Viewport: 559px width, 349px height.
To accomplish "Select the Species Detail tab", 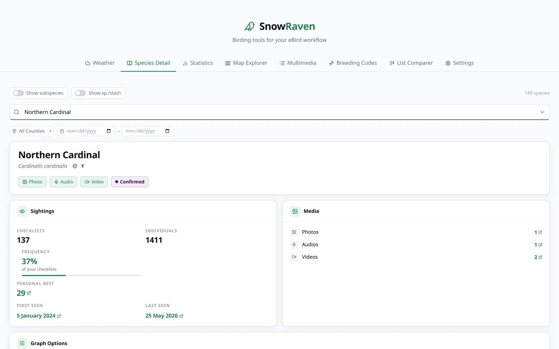I will [148, 63].
